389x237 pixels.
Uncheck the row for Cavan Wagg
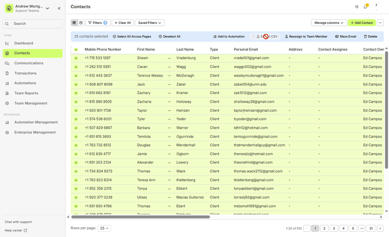coord(75,67)
